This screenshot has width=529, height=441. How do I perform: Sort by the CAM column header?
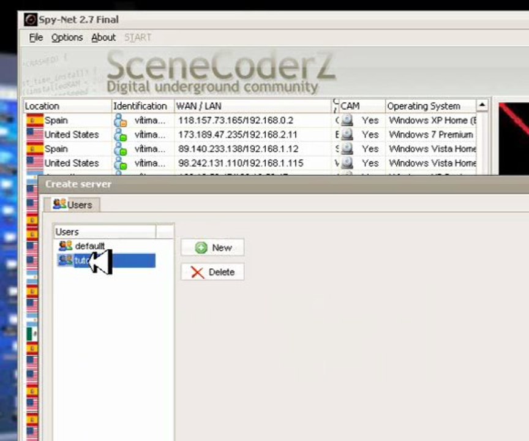362,106
